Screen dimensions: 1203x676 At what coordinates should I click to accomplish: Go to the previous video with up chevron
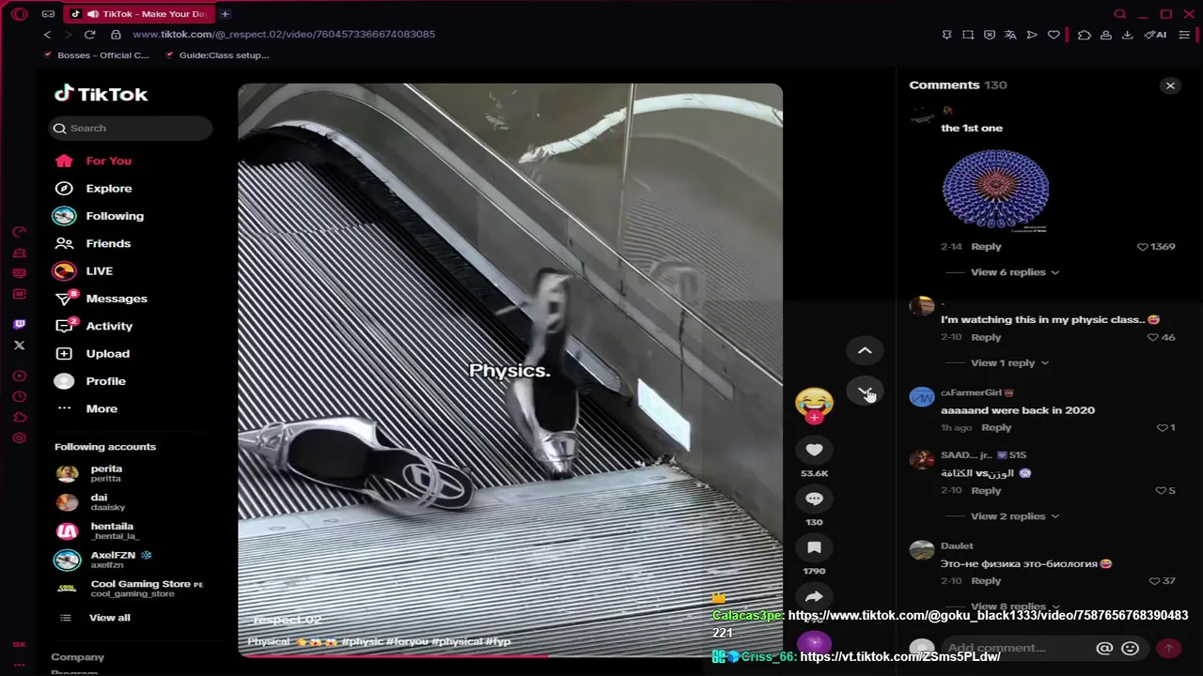[x=865, y=351]
